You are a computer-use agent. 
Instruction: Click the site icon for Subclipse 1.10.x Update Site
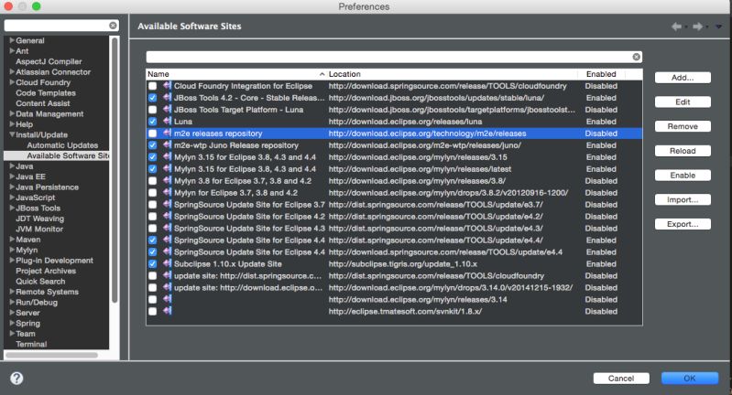(x=167, y=263)
